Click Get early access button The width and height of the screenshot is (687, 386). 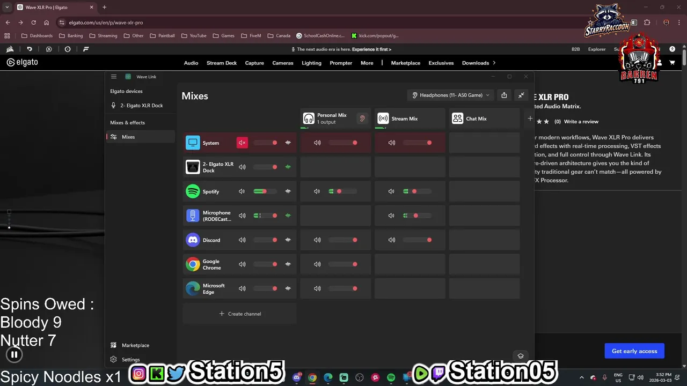[x=634, y=351]
